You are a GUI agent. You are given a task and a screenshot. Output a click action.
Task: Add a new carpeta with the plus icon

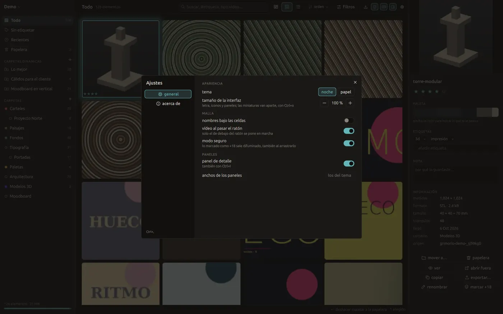click(70, 99)
